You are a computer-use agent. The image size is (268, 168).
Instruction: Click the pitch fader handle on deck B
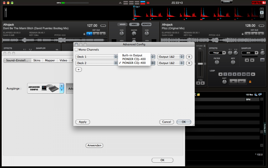point(200,64)
